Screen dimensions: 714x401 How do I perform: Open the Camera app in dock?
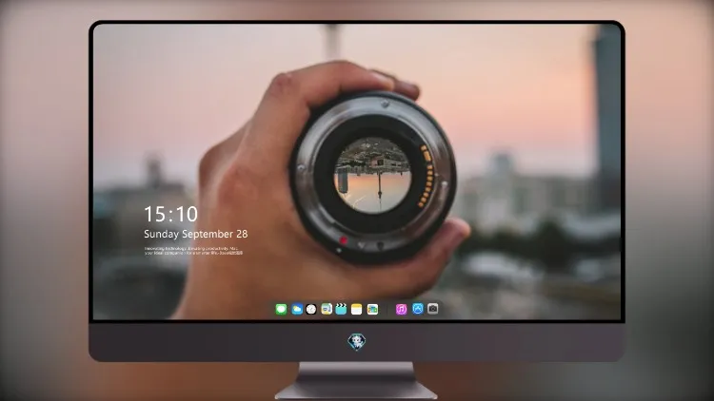coord(433,309)
